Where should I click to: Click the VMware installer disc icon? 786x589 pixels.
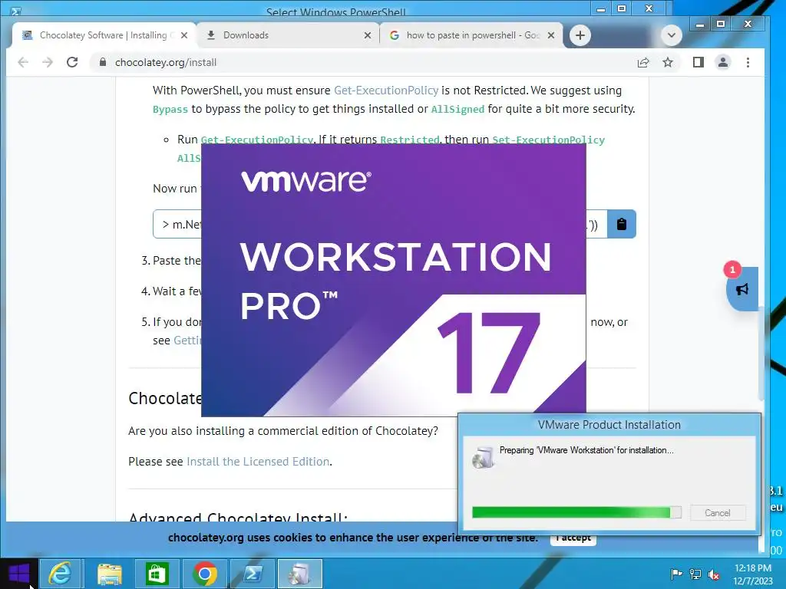483,457
